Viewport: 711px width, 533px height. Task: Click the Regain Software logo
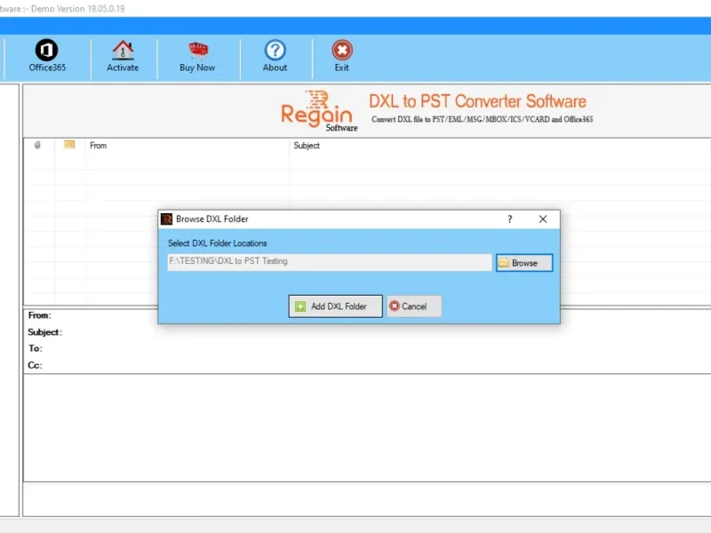tap(319, 112)
